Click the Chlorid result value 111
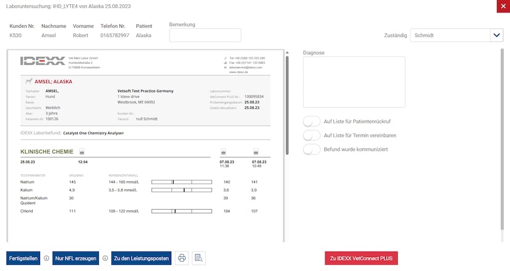Image resolution: width=510 pixels, height=271 pixels. pos(72,211)
